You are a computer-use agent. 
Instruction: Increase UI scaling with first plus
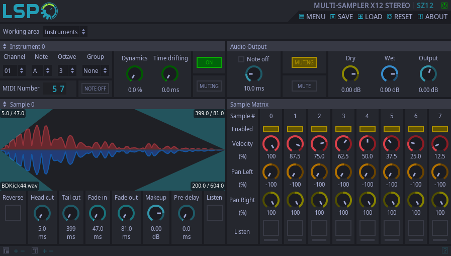[16, 251]
